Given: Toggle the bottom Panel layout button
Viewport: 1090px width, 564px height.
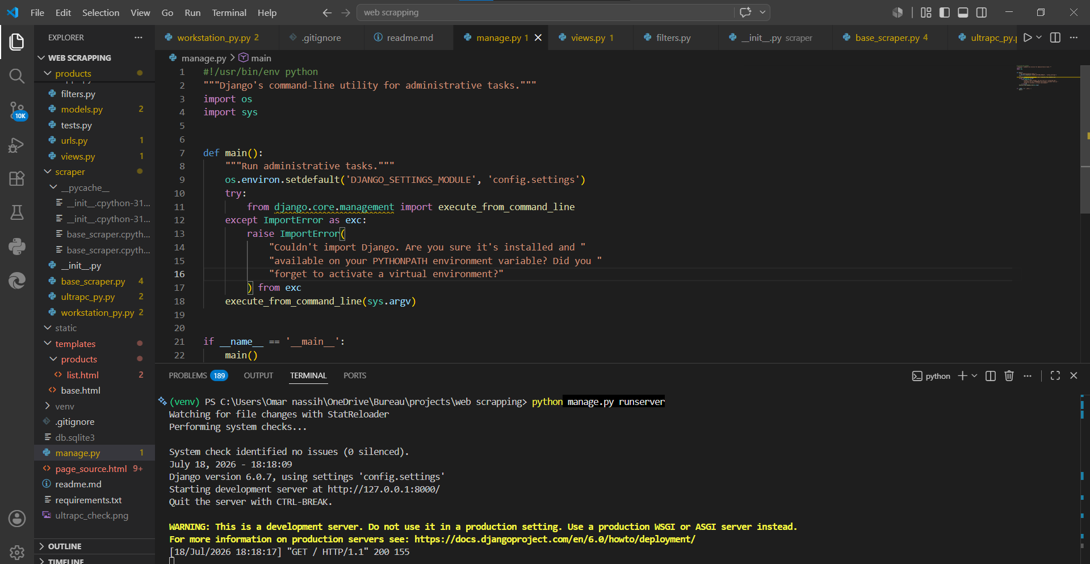Looking at the screenshot, I should (963, 12).
